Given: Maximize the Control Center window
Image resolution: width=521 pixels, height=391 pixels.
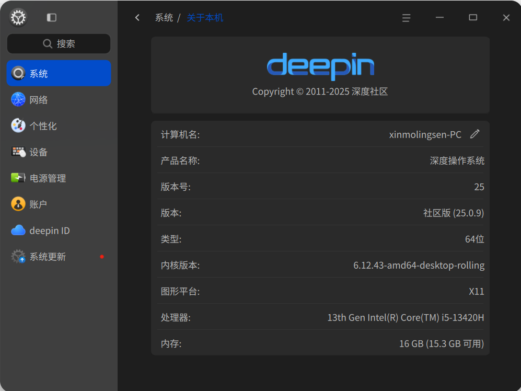Looking at the screenshot, I should [x=473, y=17].
